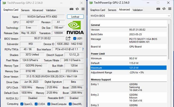Click the screenshot camera icon in left window

(71, 9)
